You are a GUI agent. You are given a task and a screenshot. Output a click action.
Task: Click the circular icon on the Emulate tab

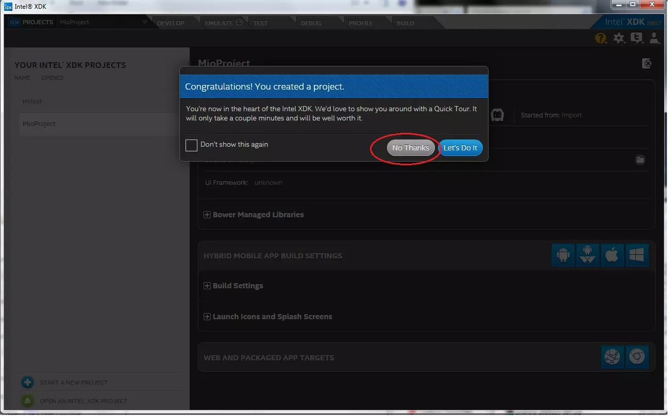(239, 22)
